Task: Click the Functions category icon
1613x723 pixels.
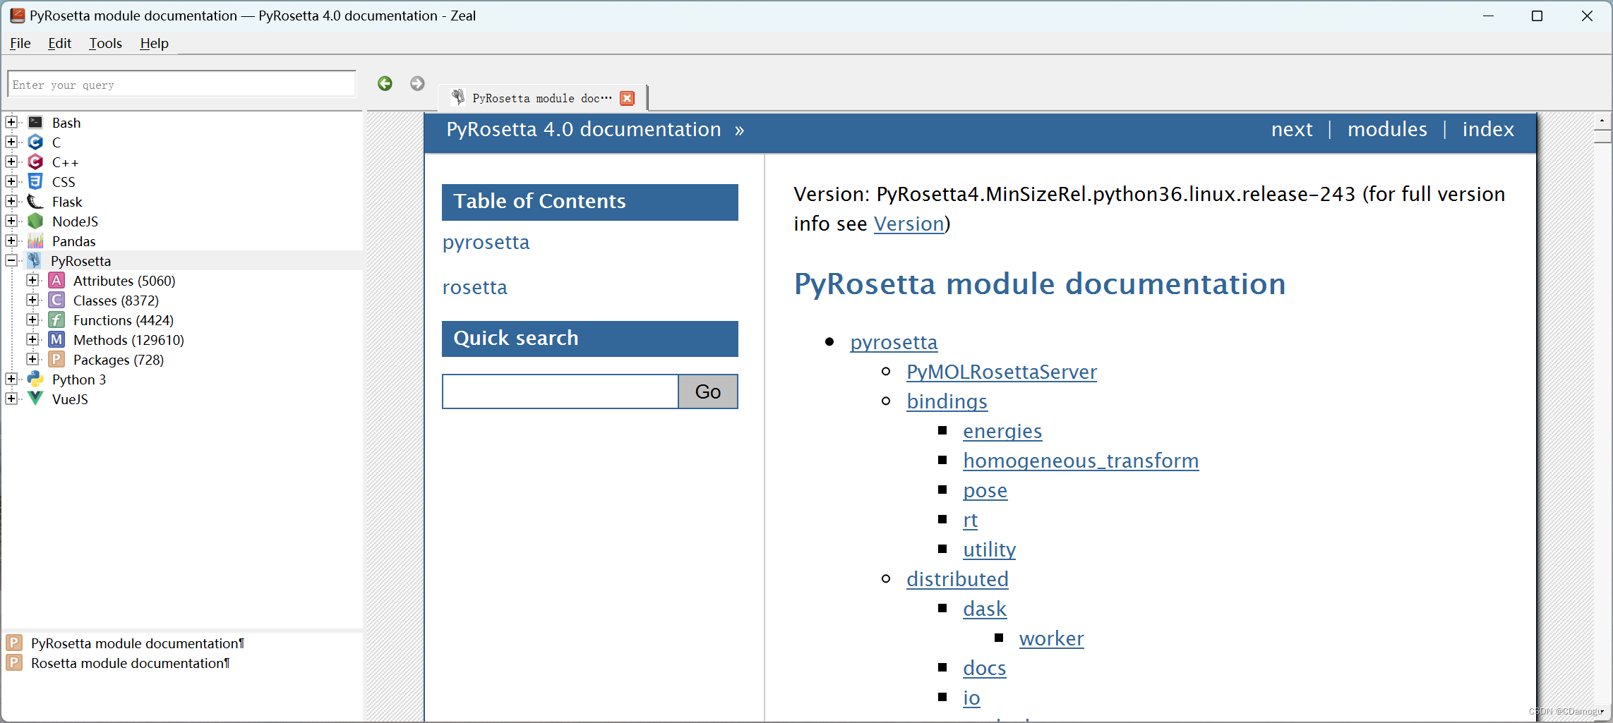Action: tap(56, 320)
